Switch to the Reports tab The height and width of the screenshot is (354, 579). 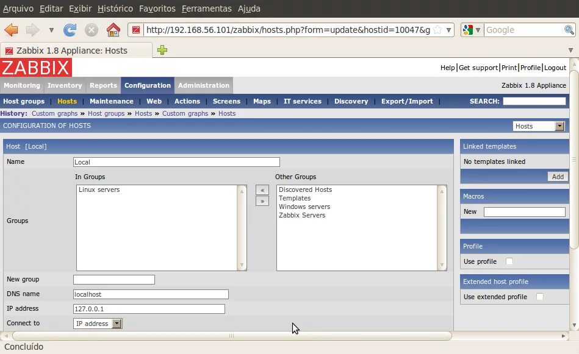[x=103, y=85]
